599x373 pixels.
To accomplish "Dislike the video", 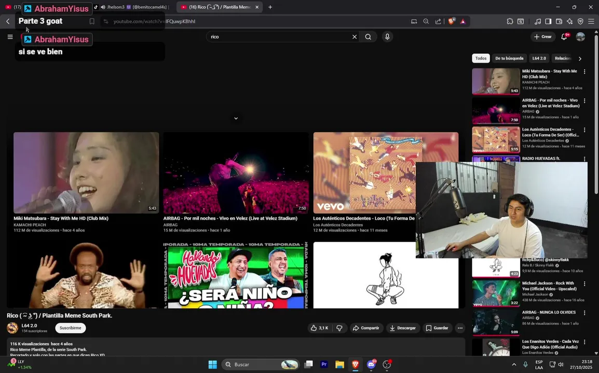I will tap(339, 328).
